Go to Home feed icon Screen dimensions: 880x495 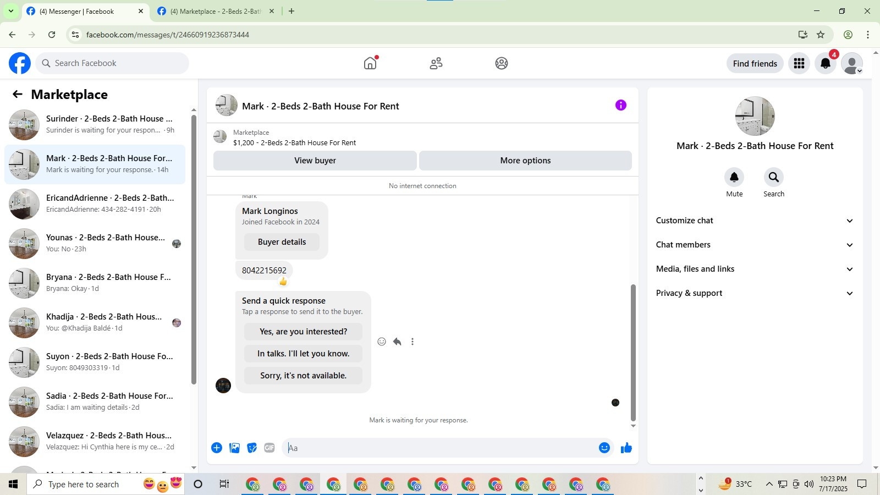pyautogui.click(x=370, y=63)
